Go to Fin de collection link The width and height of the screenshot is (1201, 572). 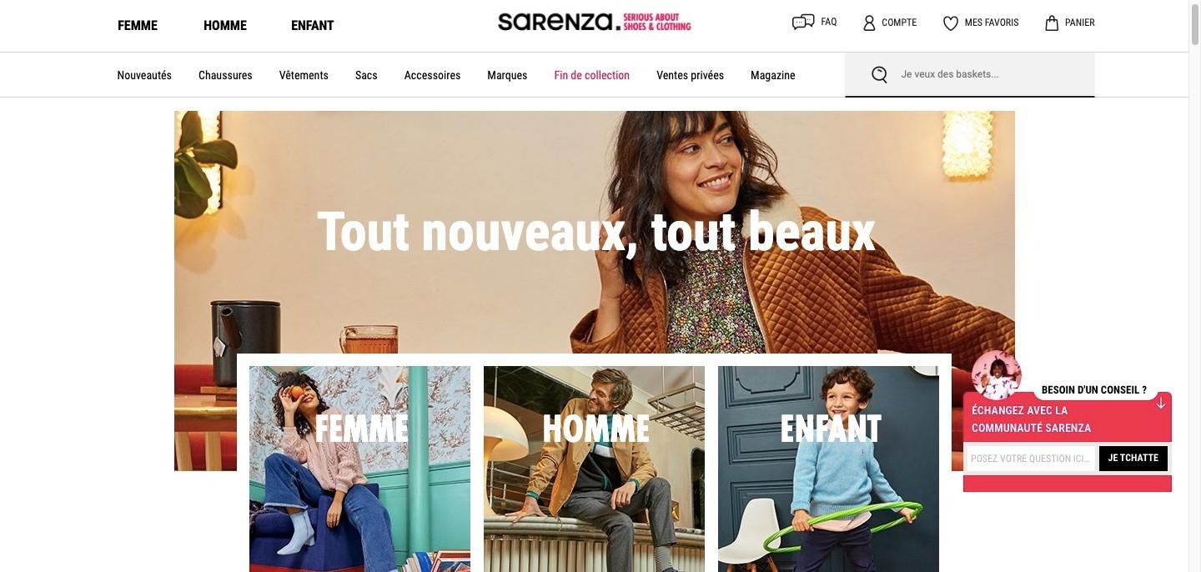tap(592, 75)
